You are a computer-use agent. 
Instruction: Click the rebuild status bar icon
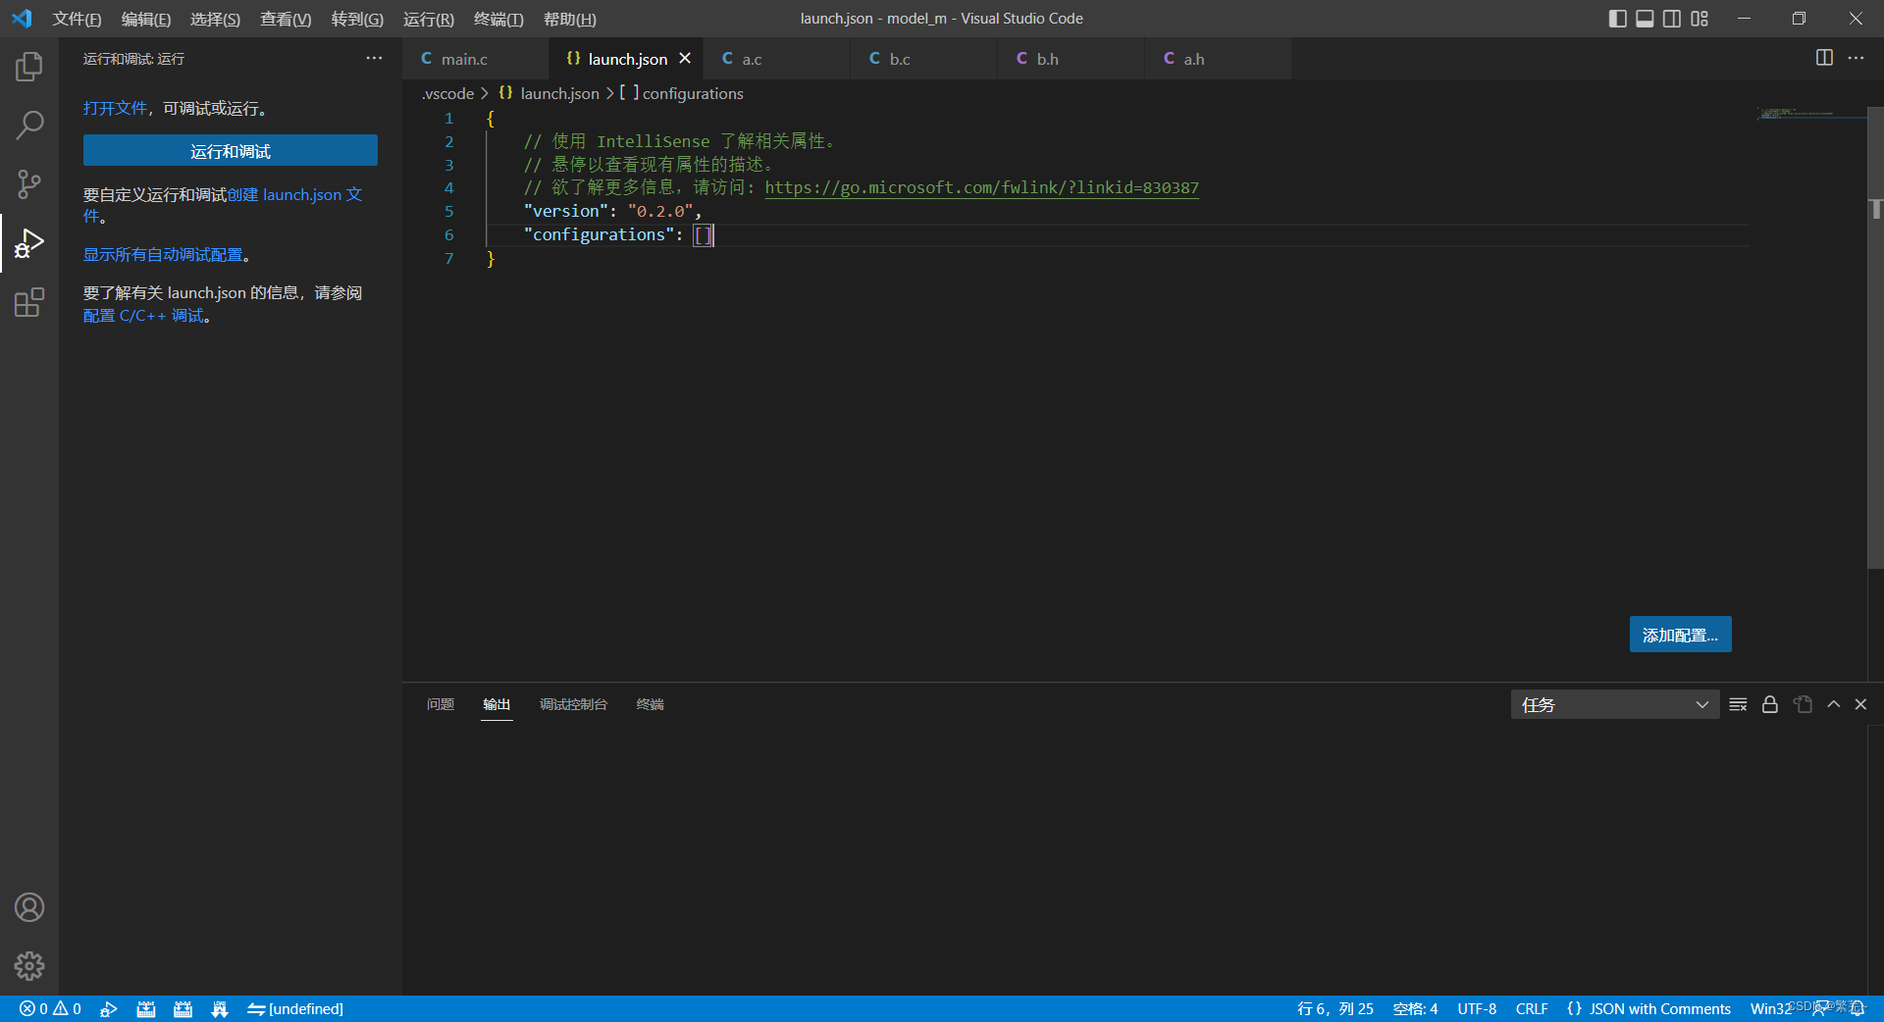click(x=183, y=1008)
